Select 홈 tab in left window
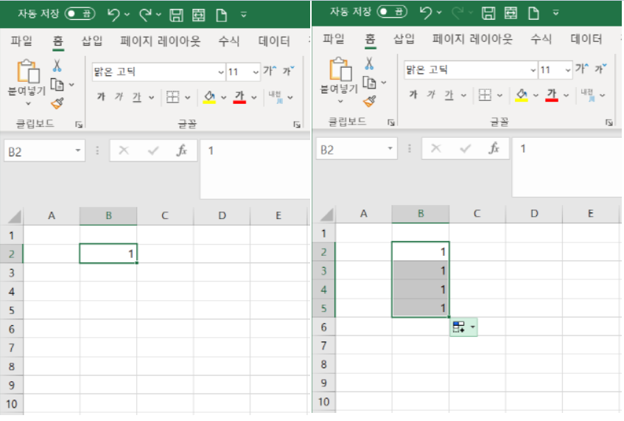The image size is (624, 421). click(x=58, y=41)
